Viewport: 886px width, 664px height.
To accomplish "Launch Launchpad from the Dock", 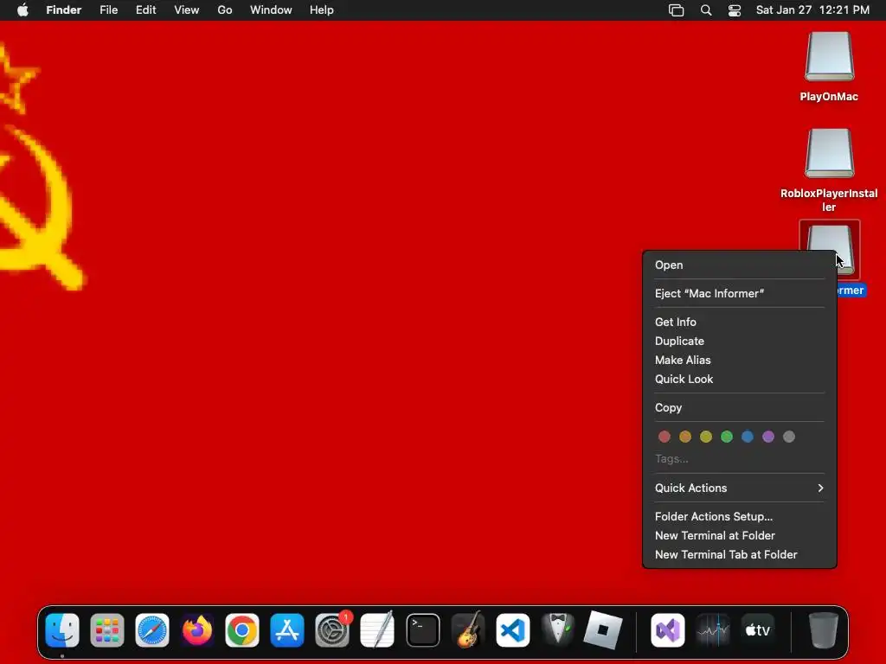I will point(106,630).
